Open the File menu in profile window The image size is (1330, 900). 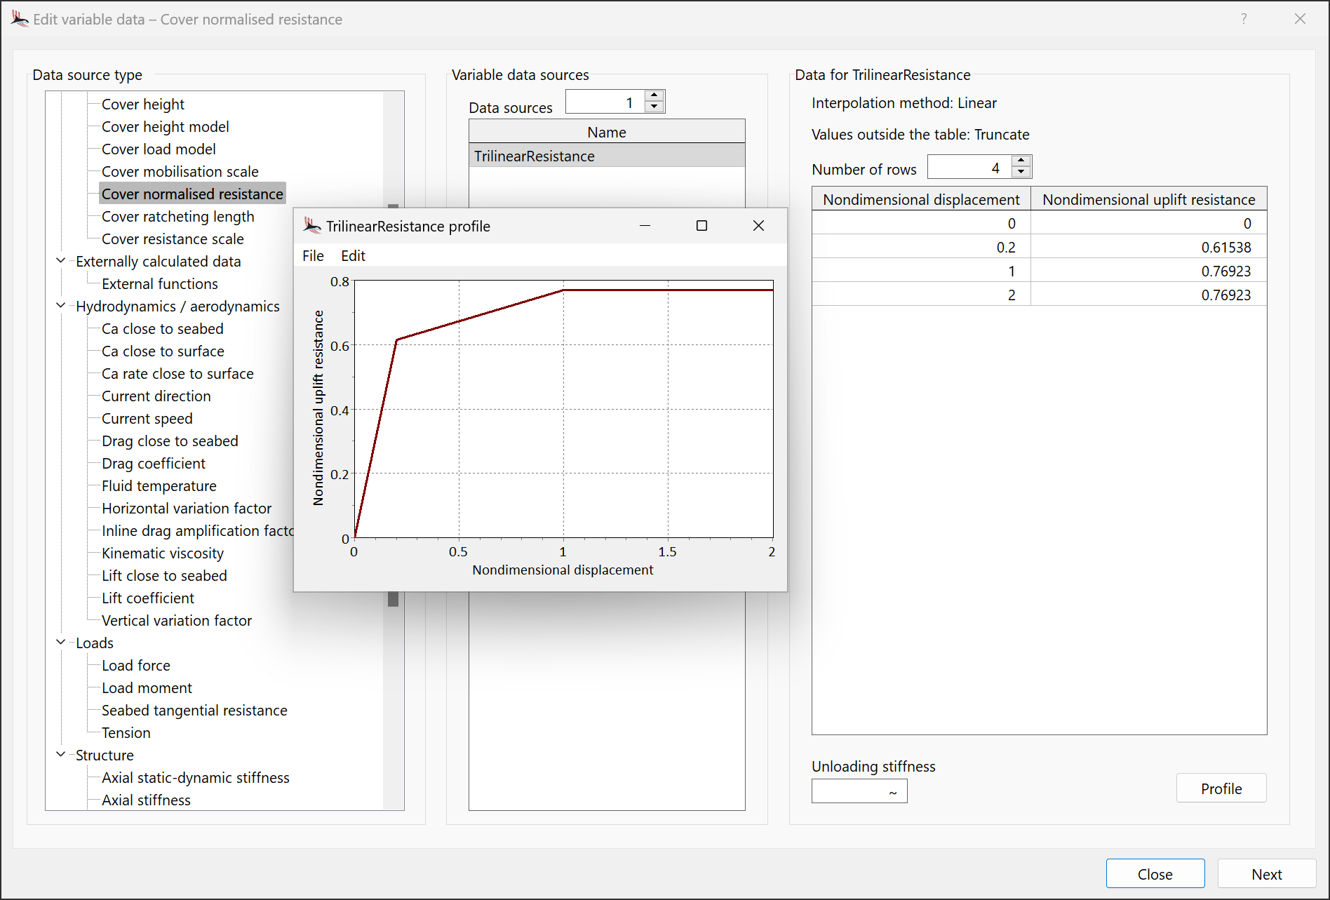pos(313,256)
